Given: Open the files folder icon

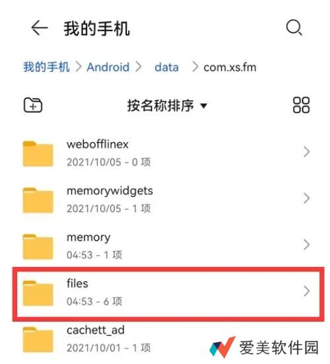Looking at the screenshot, I should 38,293.
